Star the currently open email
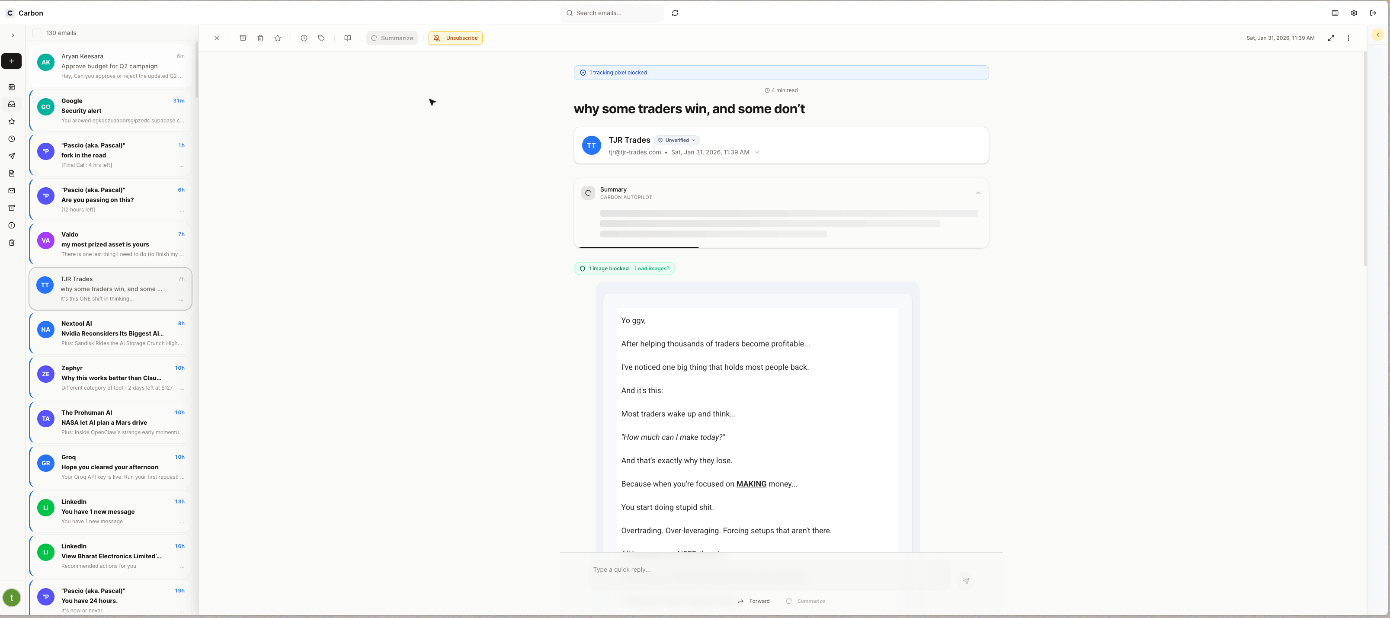The height and width of the screenshot is (618, 1390). point(277,38)
